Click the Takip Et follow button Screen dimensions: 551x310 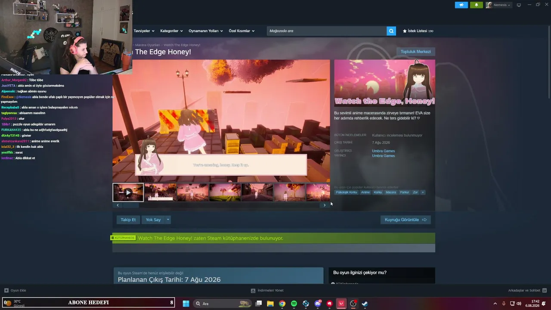click(x=128, y=220)
